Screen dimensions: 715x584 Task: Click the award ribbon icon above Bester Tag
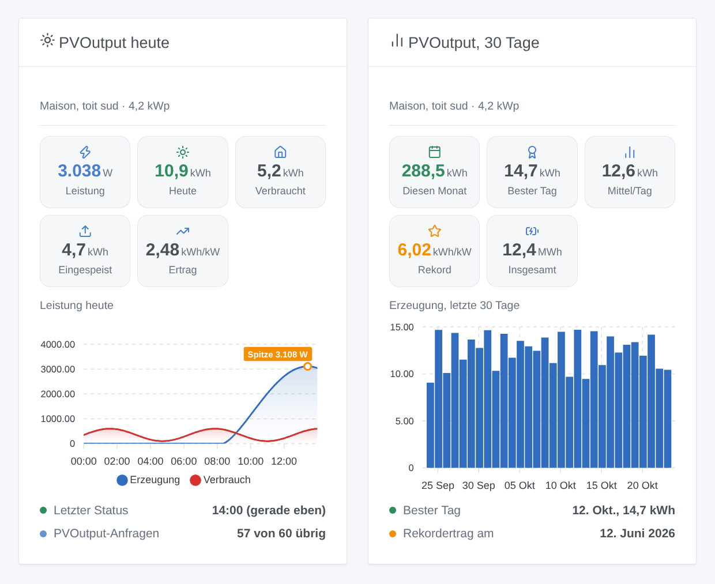(x=532, y=152)
